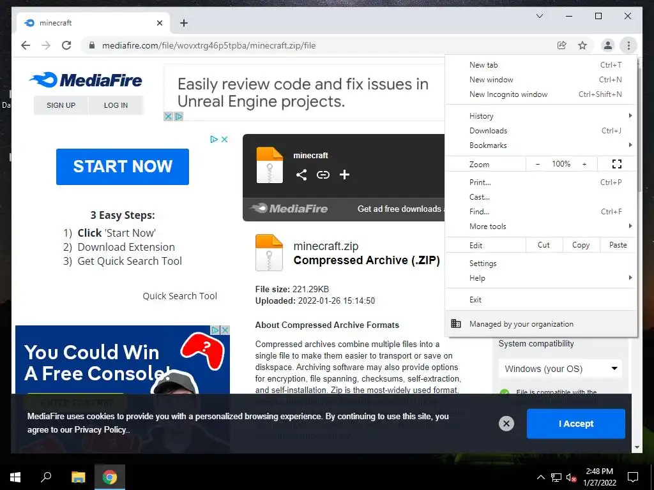Click Get ad free downloads link

coord(400,209)
